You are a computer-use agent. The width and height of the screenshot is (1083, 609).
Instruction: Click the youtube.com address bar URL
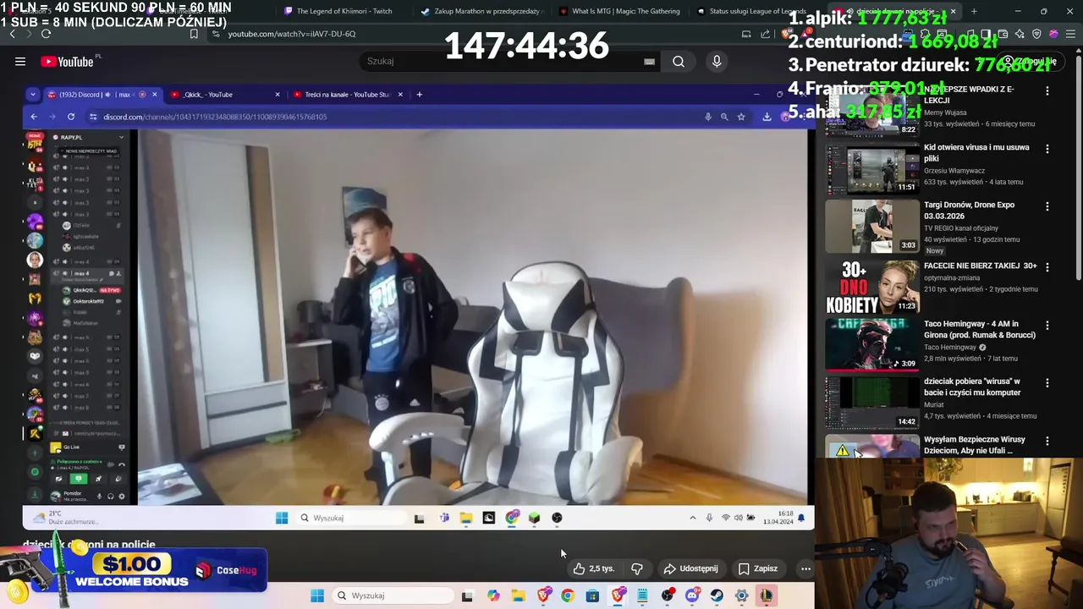click(292, 34)
